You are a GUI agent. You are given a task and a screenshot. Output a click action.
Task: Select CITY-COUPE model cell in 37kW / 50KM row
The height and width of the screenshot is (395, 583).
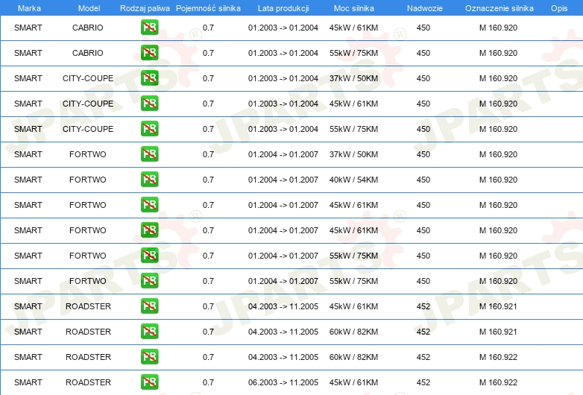[x=88, y=78]
